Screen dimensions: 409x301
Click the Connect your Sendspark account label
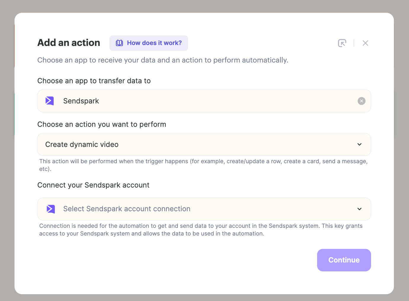[x=93, y=185]
